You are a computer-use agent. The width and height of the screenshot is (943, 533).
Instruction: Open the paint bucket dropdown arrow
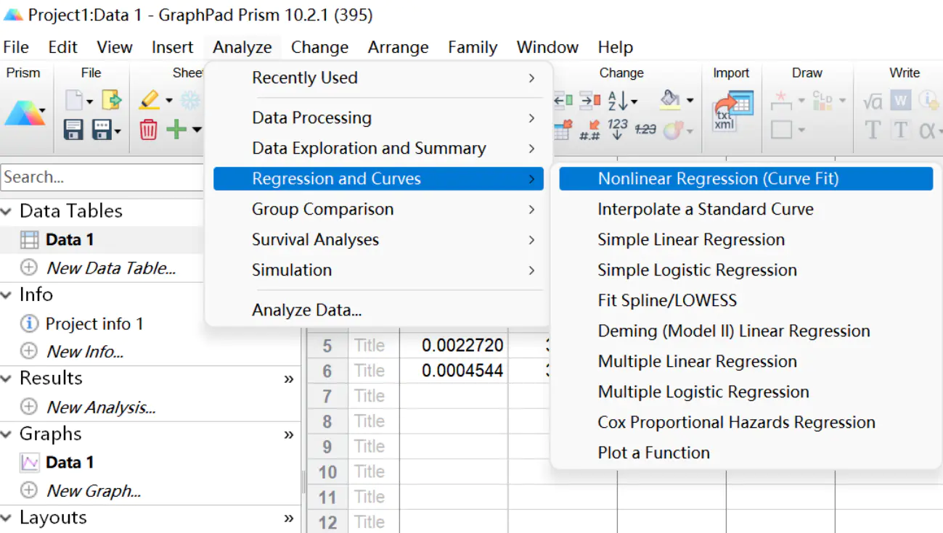[x=690, y=101]
